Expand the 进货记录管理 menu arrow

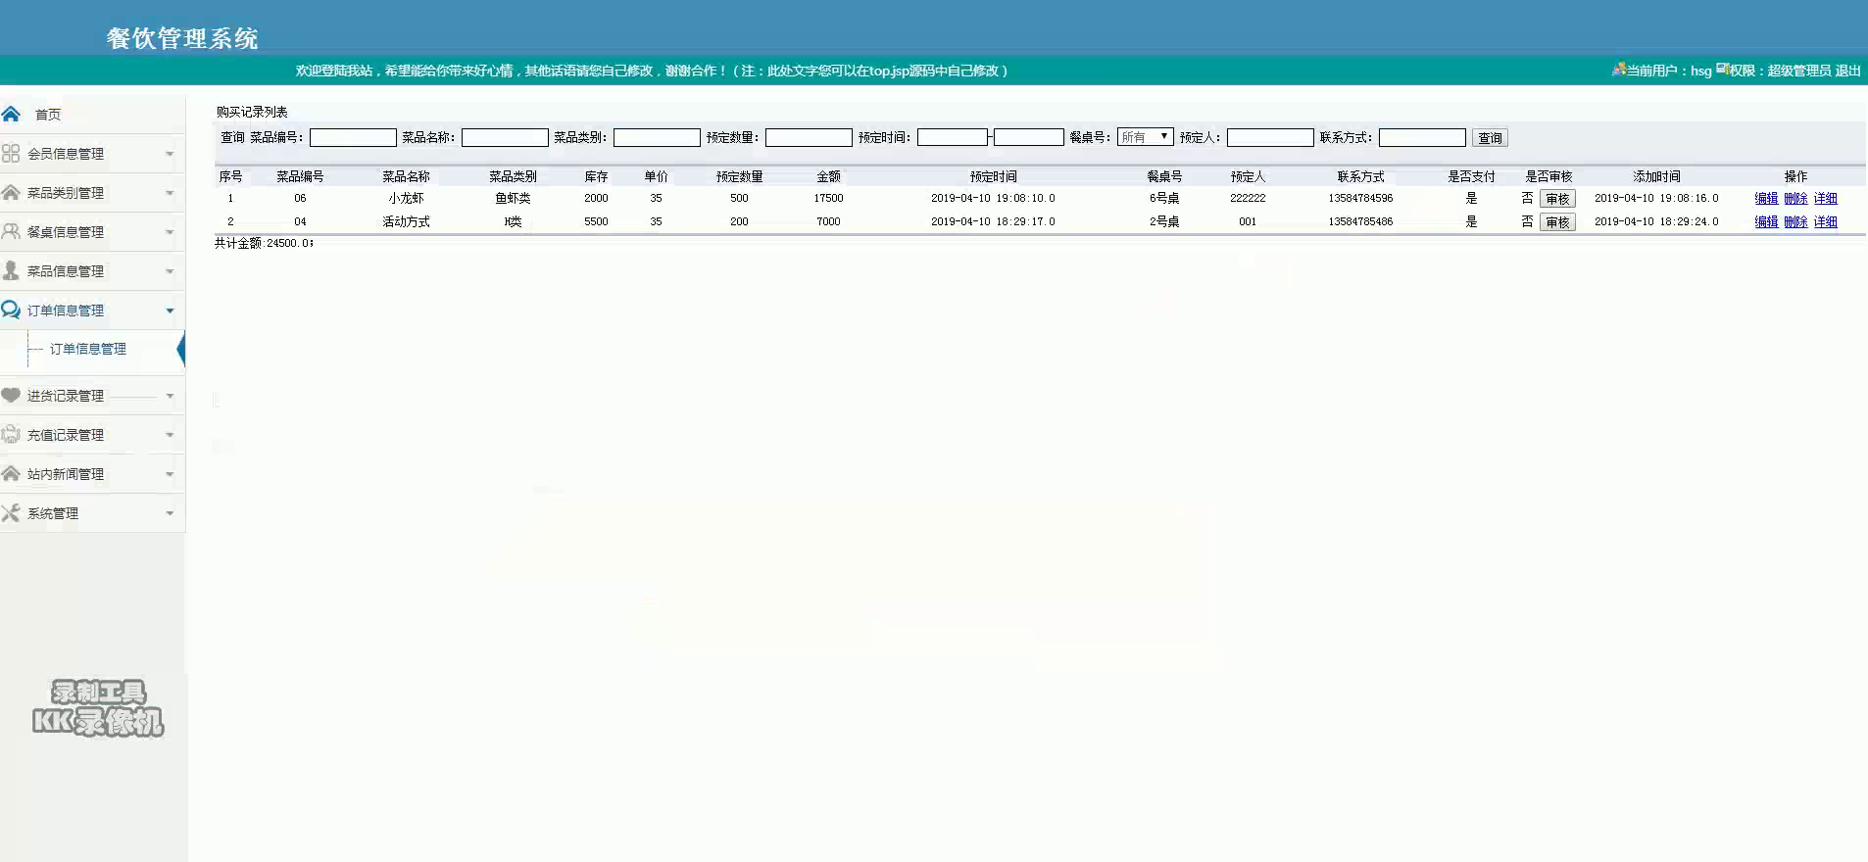tap(170, 396)
